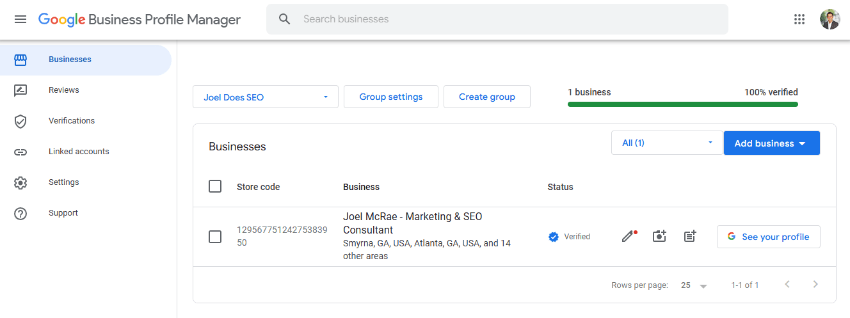
Task: Click the See your profile button
Action: click(x=768, y=237)
